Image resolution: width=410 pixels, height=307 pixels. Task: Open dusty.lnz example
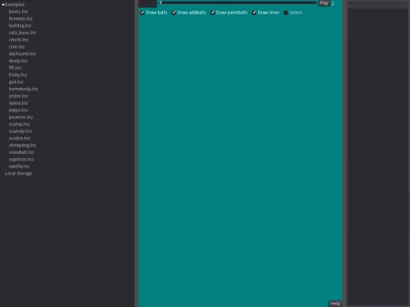pyautogui.click(x=18, y=61)
